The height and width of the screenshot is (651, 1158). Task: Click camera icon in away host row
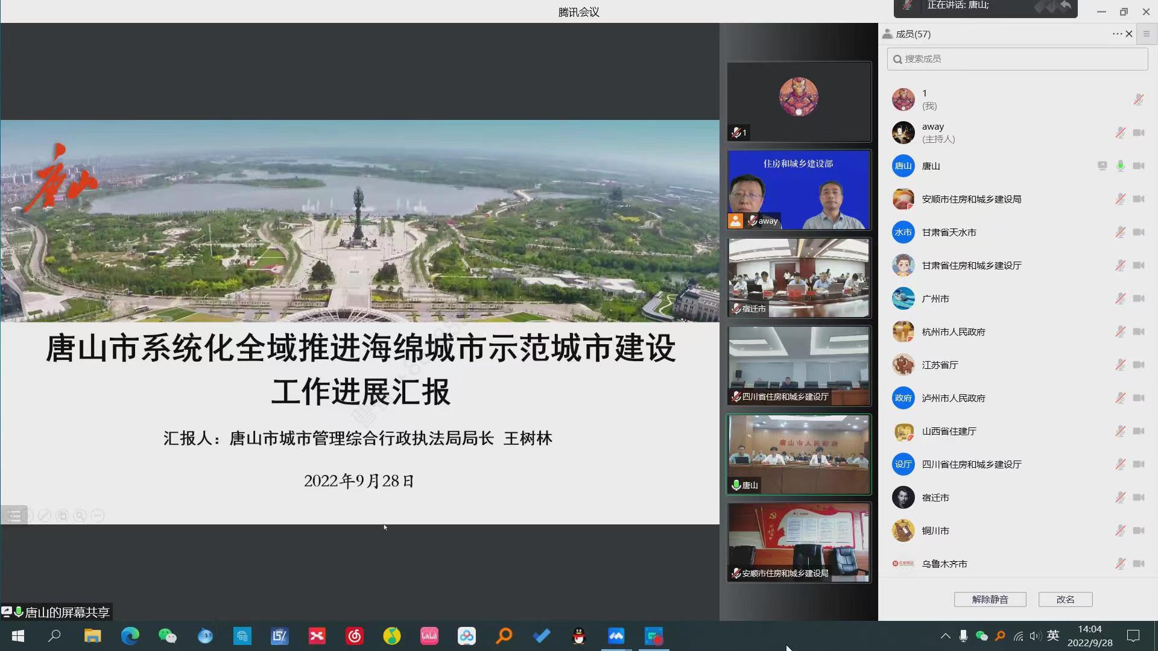point(1139,133)
